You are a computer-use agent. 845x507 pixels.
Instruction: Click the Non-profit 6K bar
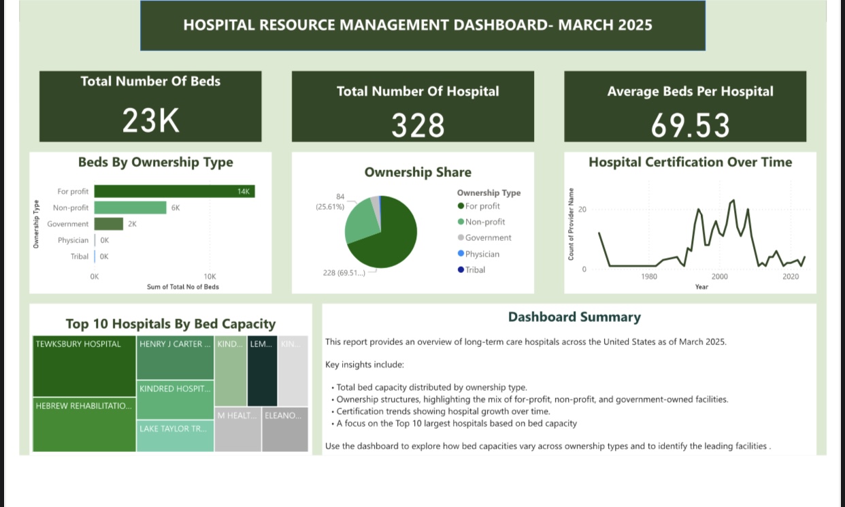click(130, 208)
